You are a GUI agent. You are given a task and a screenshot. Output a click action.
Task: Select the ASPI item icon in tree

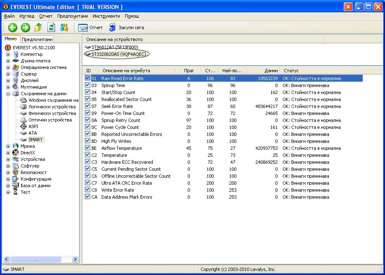click(x=23, y=126)
